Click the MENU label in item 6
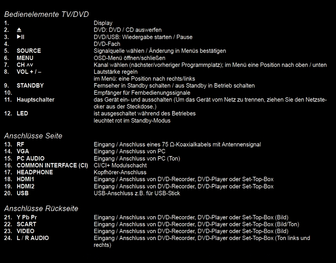The image size is (336, 263). (x=25, y=58)
